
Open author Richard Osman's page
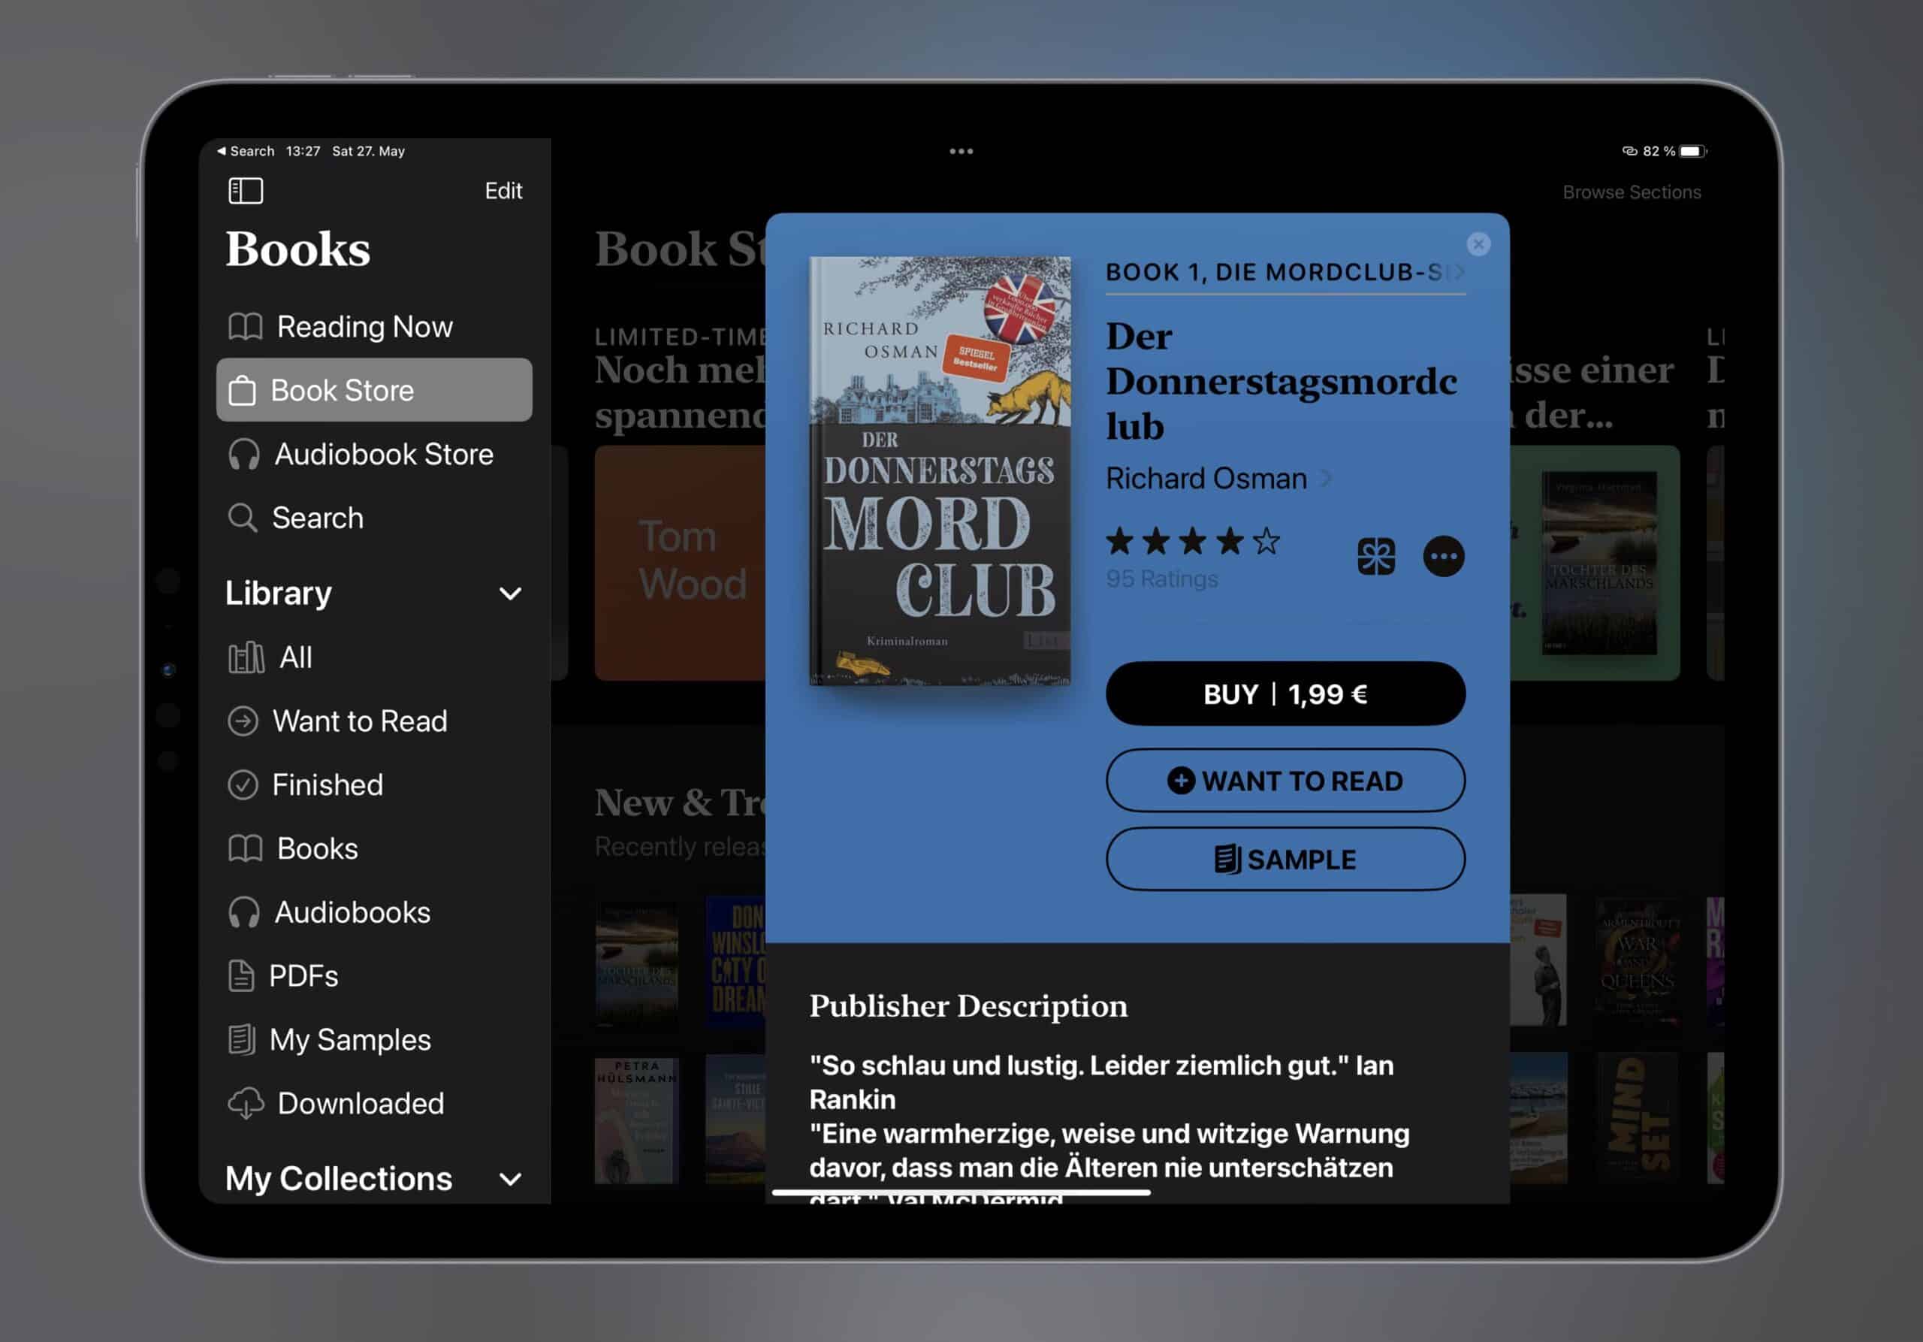pos(1218,479)
